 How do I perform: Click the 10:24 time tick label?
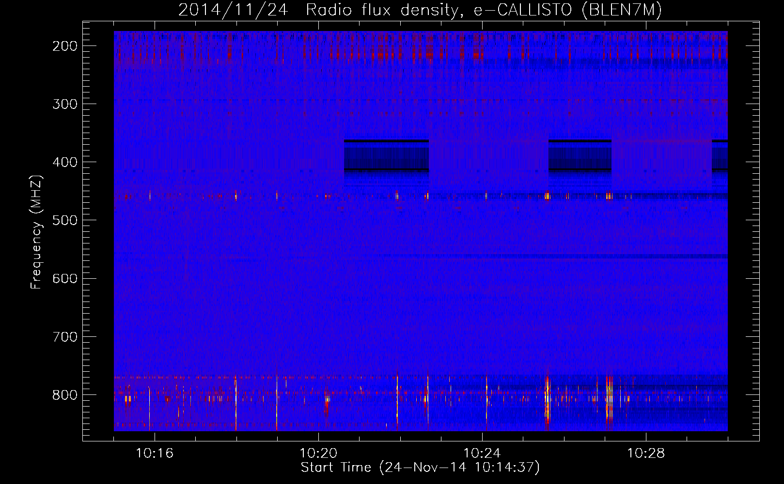pyautogui.click(x=482, y=454)
